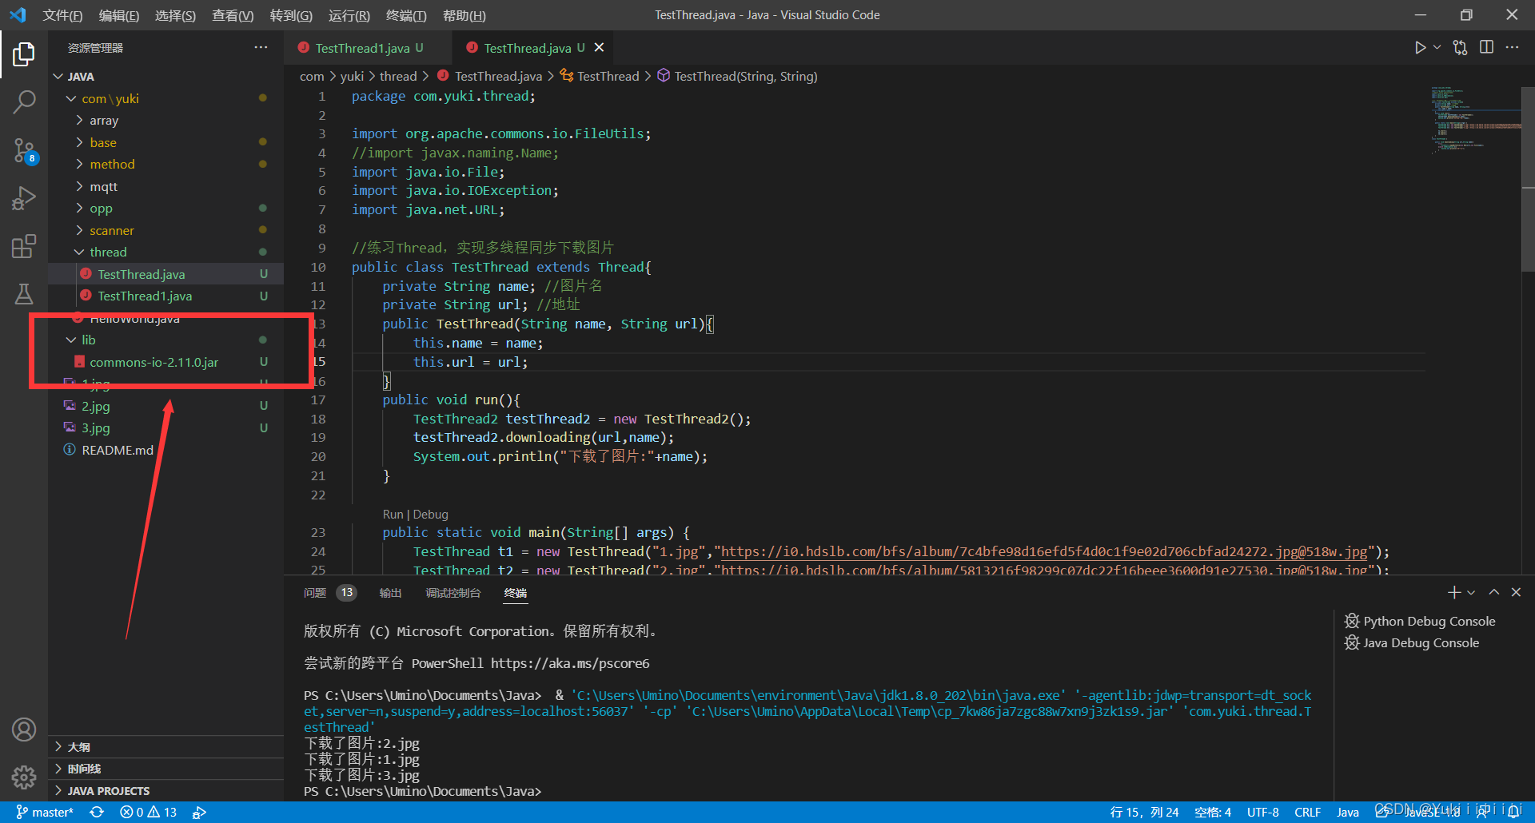Create a new terminal with plus icon
The width and height of the screenshot is (1535, 823).
pyautogui.click(x=1453, y=592)
